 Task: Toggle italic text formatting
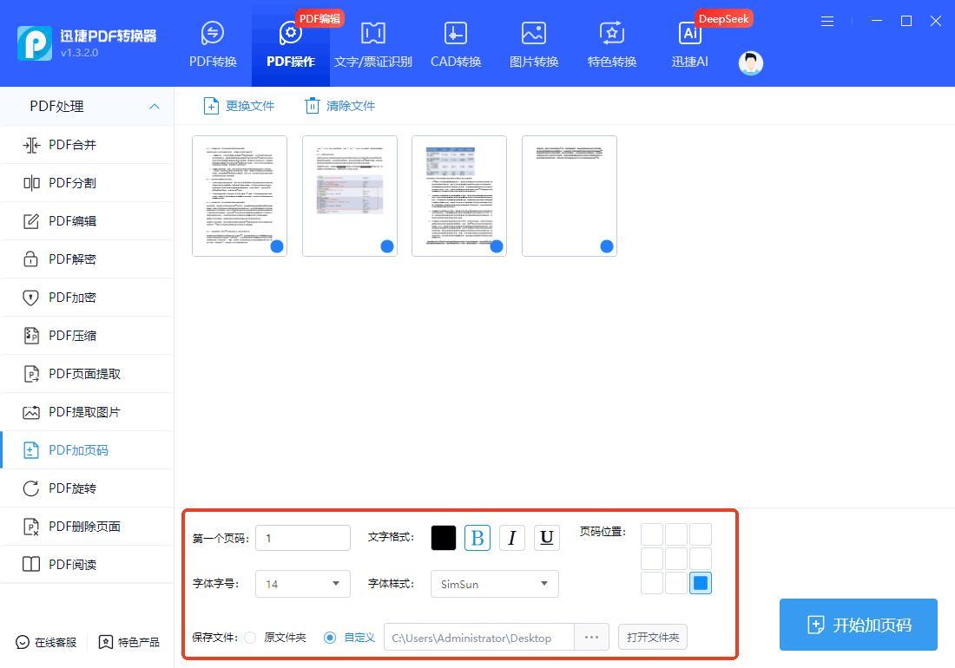click(x=512, y=538)
